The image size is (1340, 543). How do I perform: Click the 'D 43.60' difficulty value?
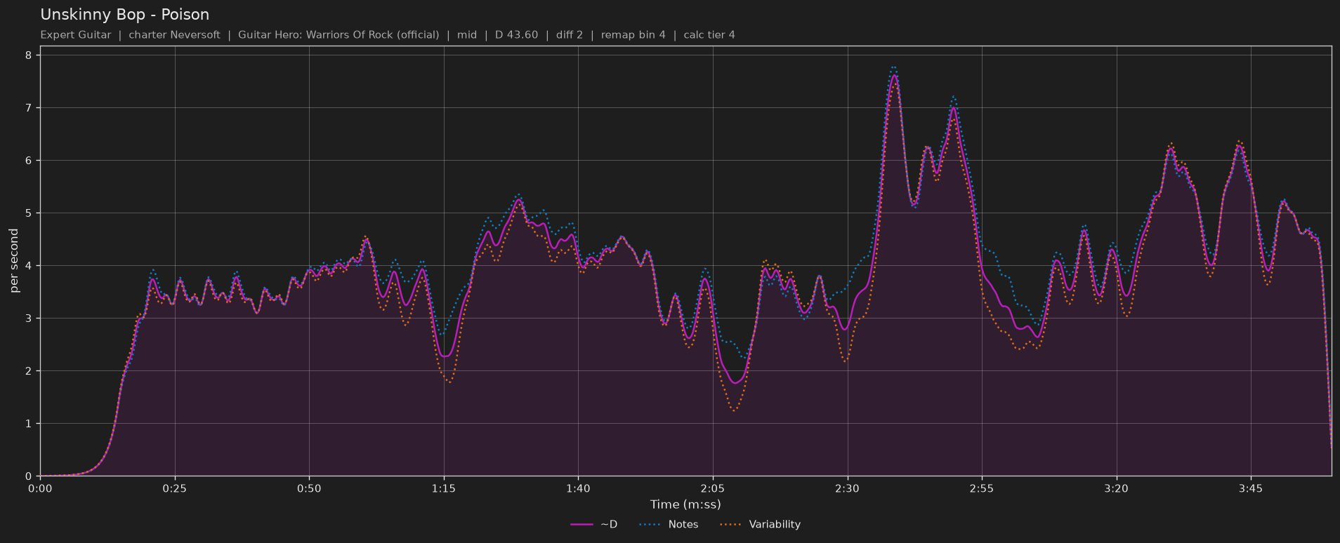(x=516, y=35)
